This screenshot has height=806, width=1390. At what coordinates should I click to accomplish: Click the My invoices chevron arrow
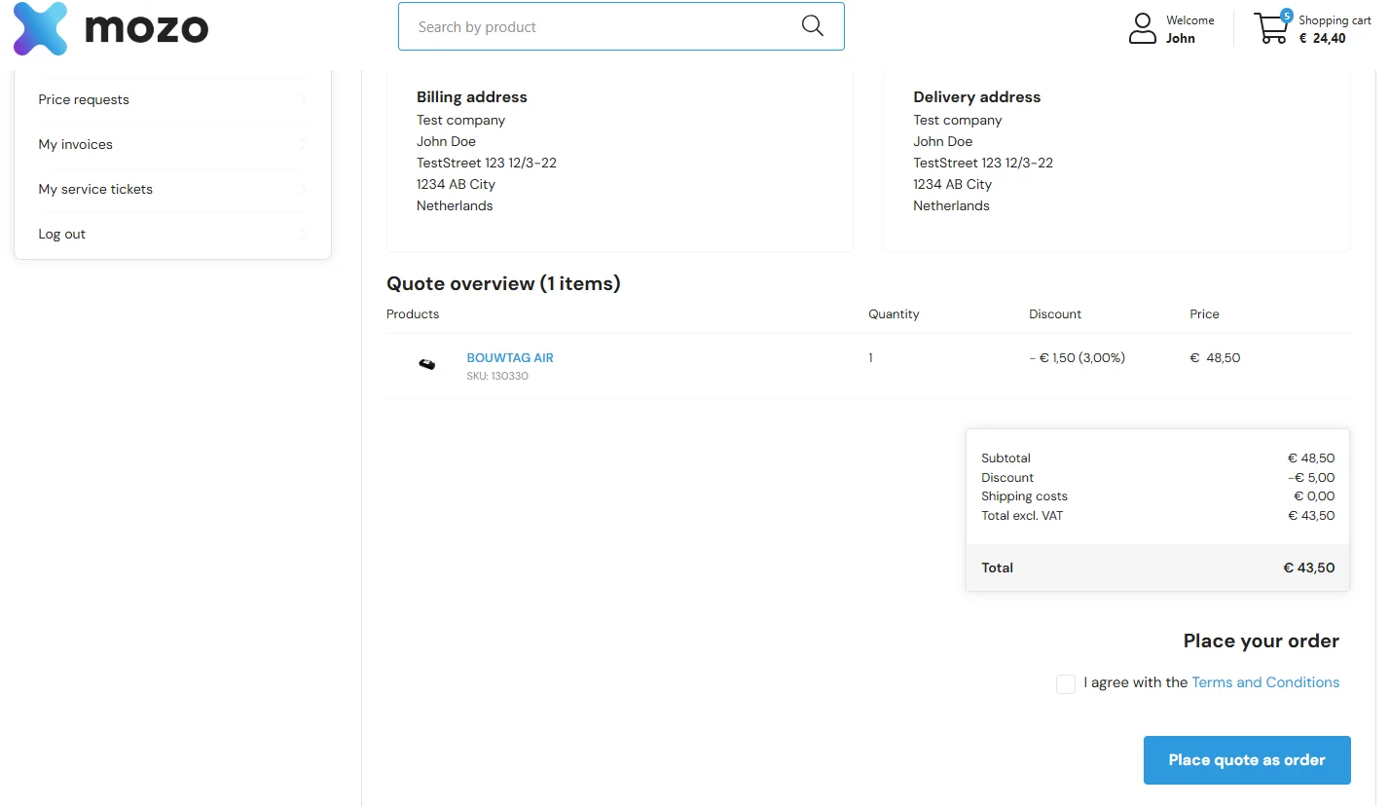coord(303,144)
